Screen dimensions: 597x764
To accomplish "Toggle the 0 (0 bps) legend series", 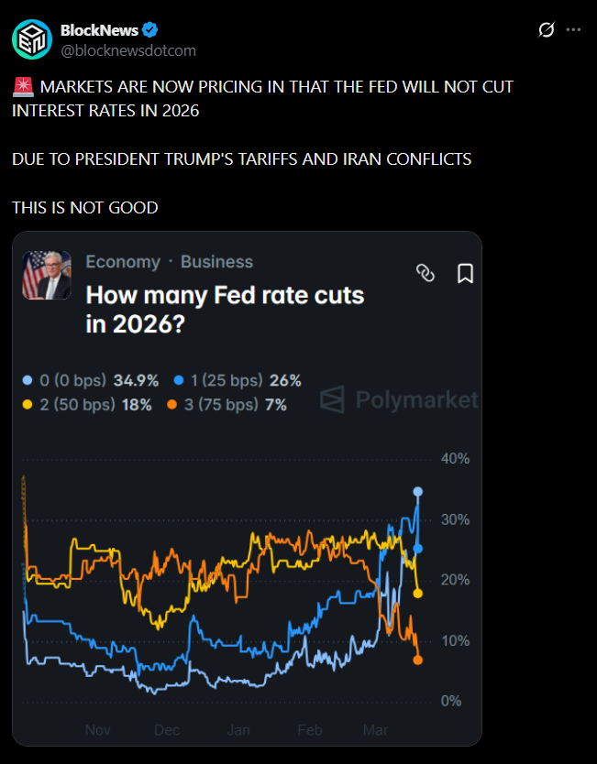I will [x=92, y=380].
